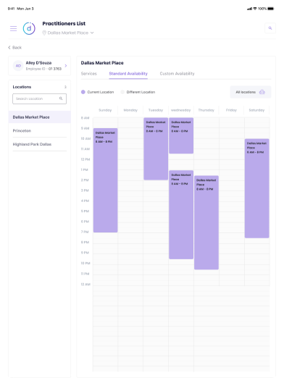Click the magnifier icon in location search
The image size is (284, 378).
[61, 98]
